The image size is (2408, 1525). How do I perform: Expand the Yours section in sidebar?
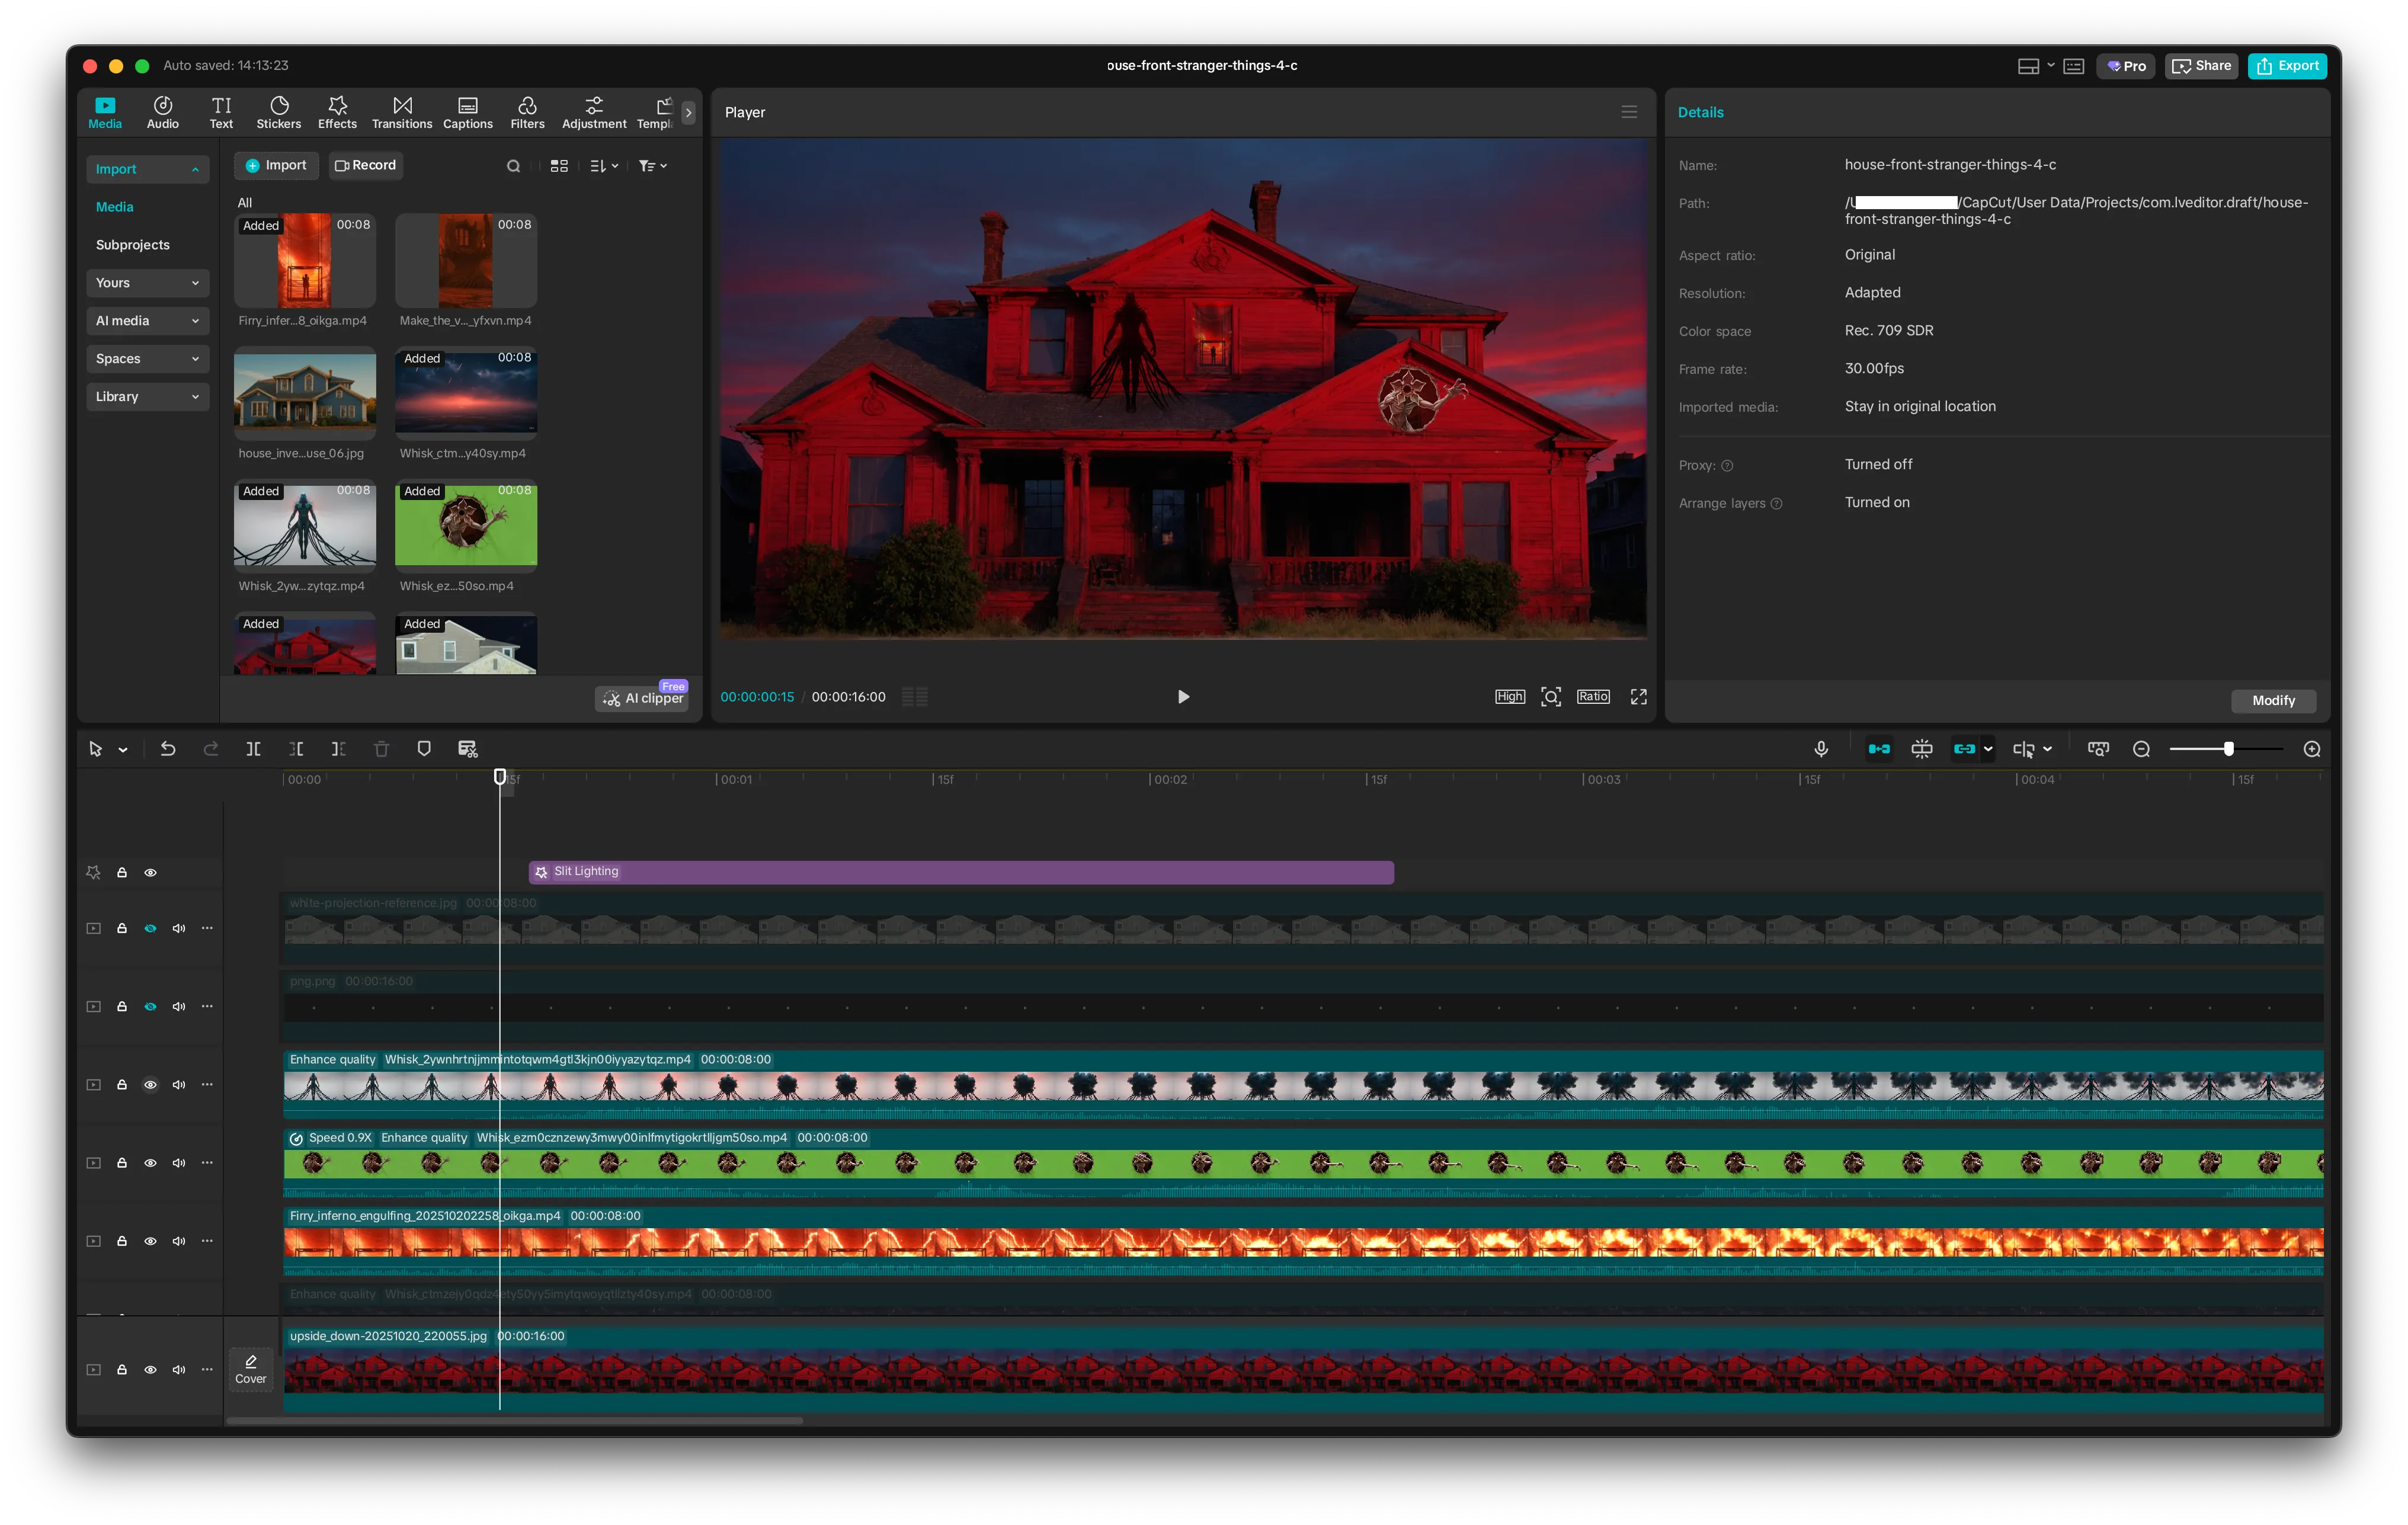pos(148,283)
